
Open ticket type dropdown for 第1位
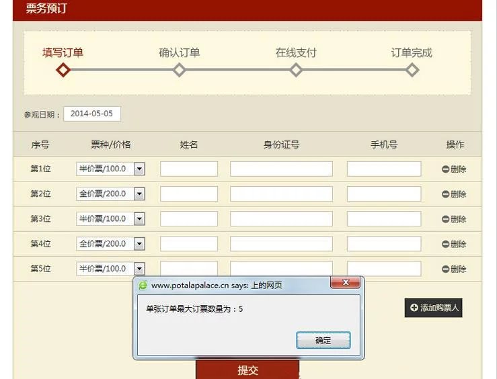click(x=139, y=169)
